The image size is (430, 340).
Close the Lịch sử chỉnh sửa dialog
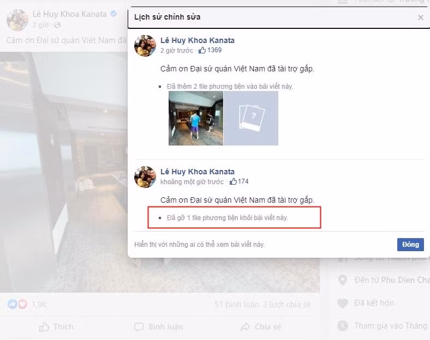coord(420,17)
